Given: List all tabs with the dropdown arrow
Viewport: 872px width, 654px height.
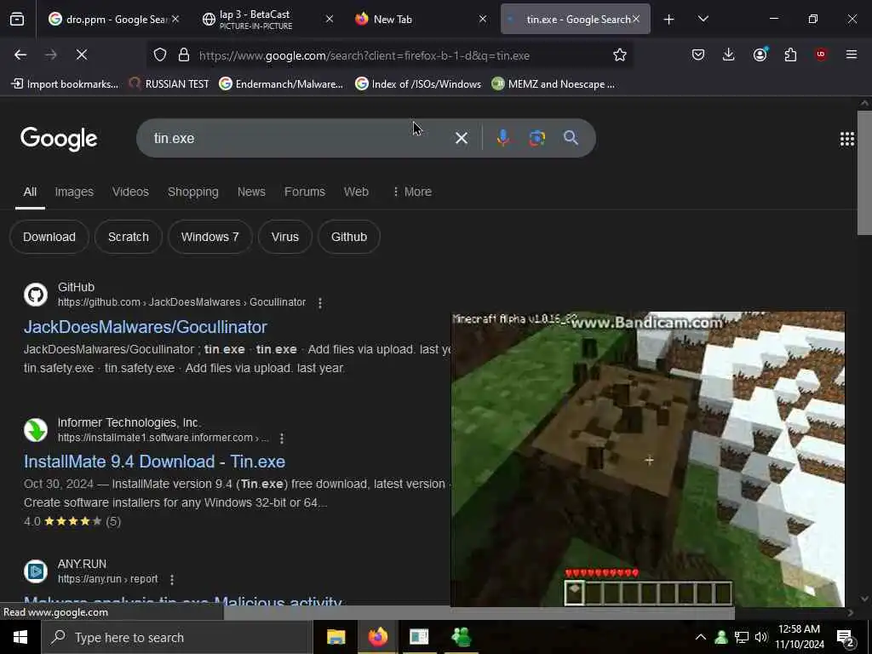Looking at the screenshot, I should click(703, 19).
